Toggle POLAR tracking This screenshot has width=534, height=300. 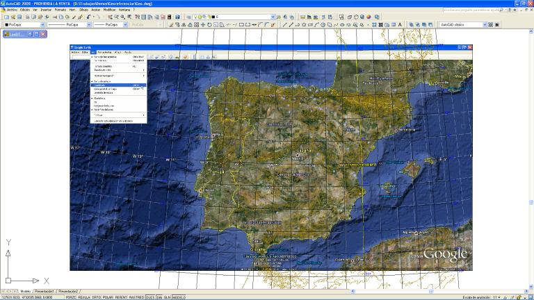point(108,297)
